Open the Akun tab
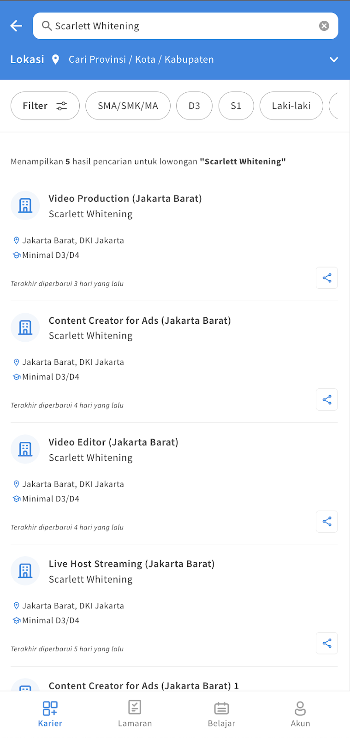This screenshot has width=350, height=738. pos(300,714)
